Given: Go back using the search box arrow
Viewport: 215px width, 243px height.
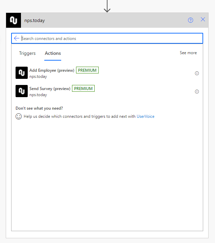Looking at the screenshot, I should pos(17,38).
